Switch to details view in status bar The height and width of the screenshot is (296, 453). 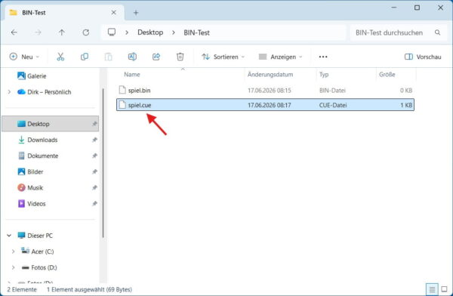[432, 289]
